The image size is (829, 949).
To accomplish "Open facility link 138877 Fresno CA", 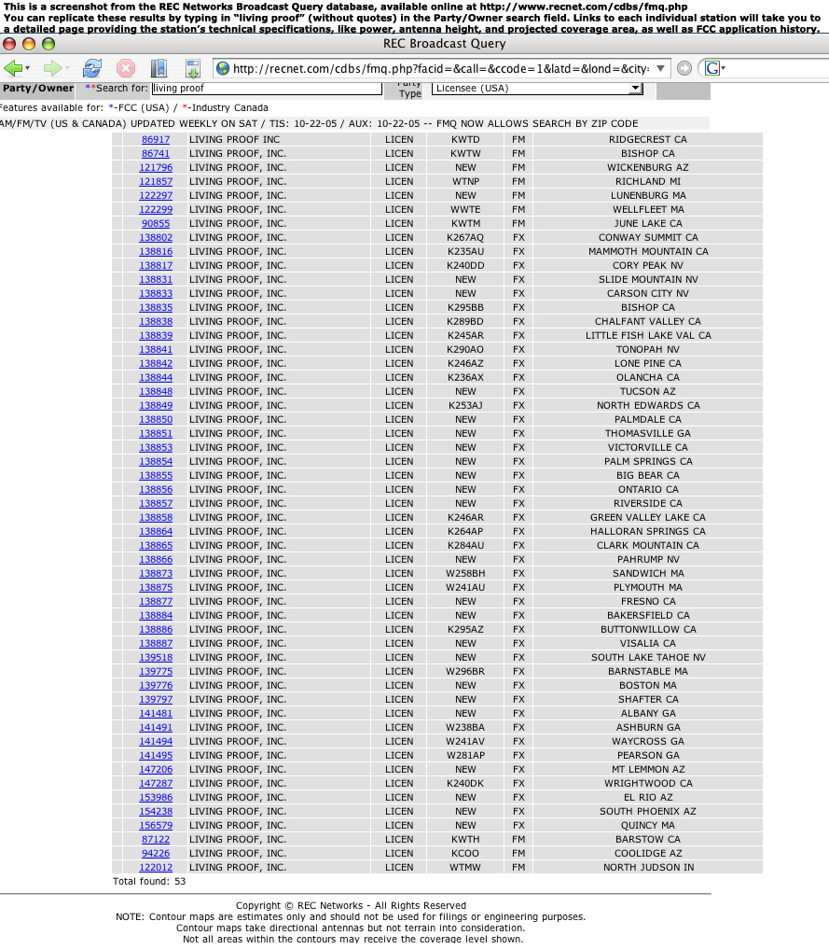I will pos(156,602).
